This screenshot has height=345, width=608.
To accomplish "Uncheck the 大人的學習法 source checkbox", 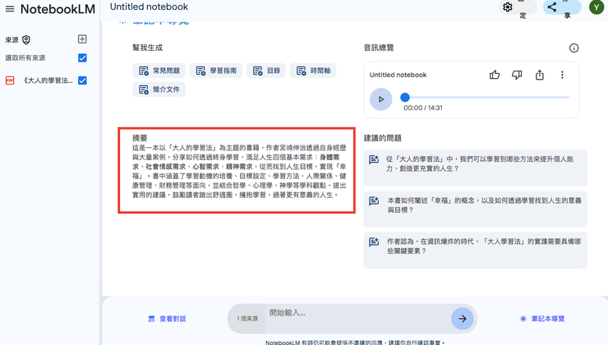I will [82, 80].
